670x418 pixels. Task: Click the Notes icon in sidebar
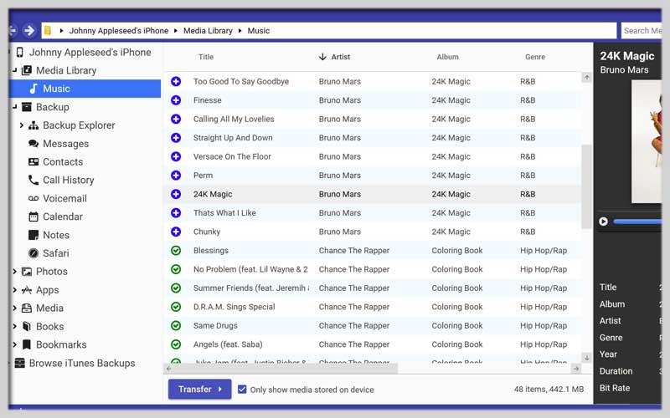tap(33, 235)
